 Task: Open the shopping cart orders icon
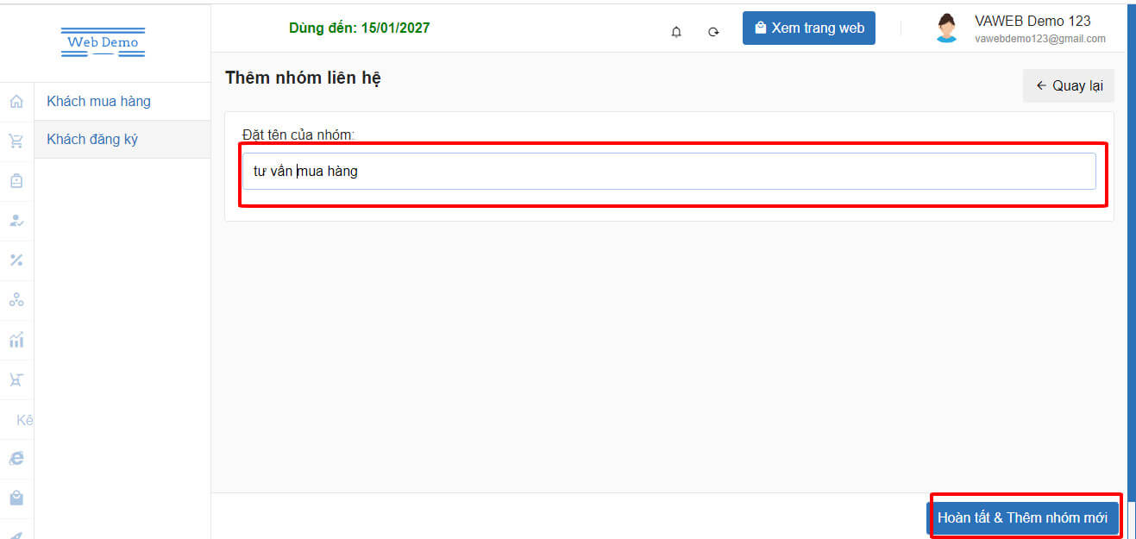pyautogui.click(x=16, y=141)
